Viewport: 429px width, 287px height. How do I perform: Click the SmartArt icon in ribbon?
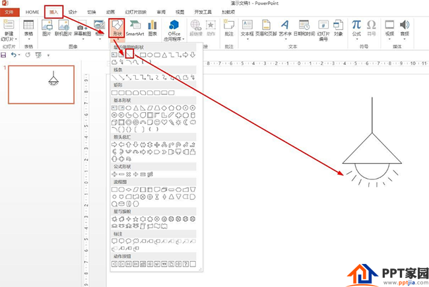135,28
